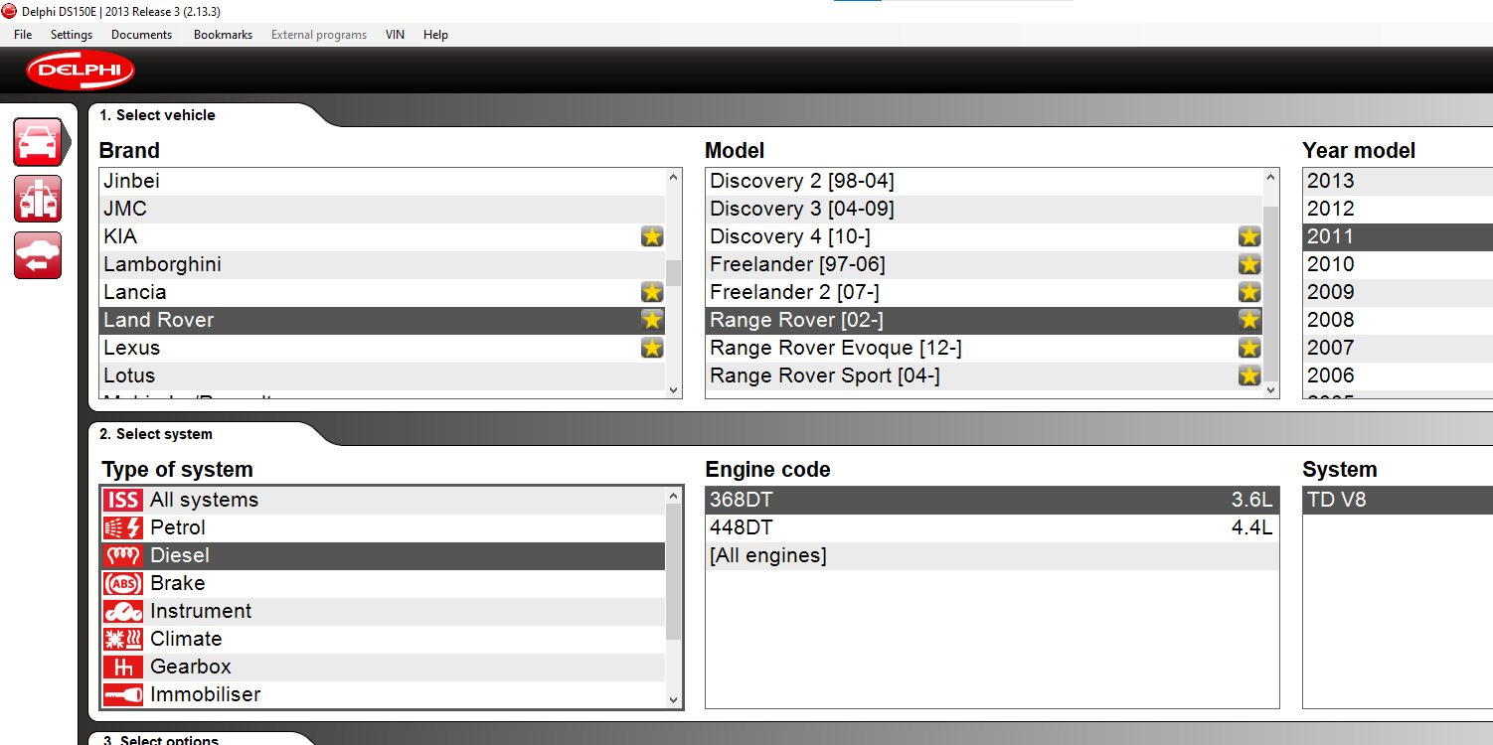
Task: Toggle favorite star for Lexus
Action: point(652,348)
